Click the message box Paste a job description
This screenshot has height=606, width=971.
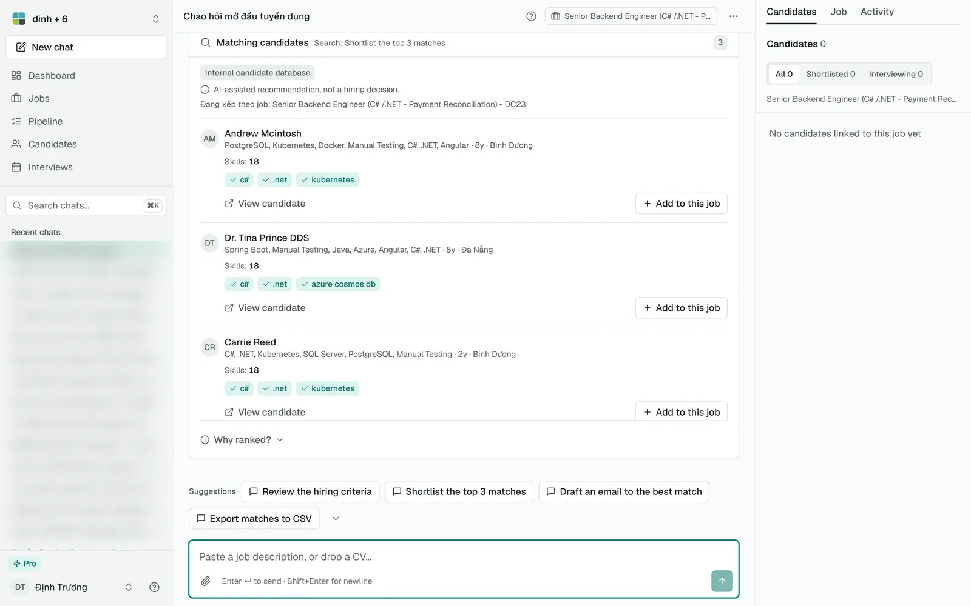pos(464,557)
